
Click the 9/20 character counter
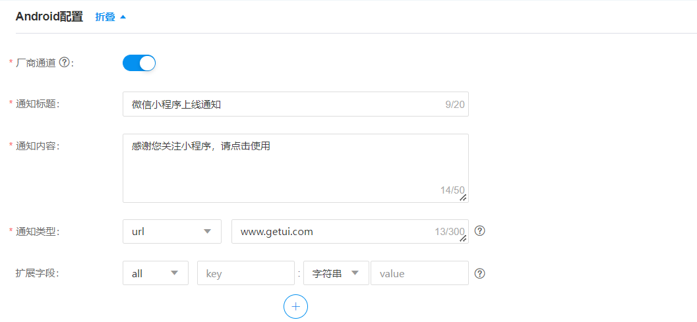(455, 105)
